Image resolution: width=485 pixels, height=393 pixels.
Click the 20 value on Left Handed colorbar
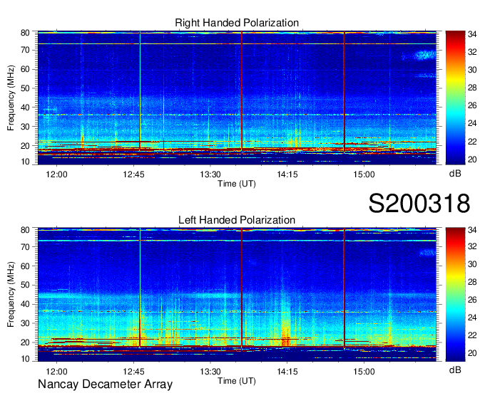pyautogui.click(x=472, y=353)
